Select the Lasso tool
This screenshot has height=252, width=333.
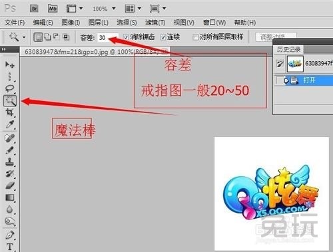[x=9, y=88]
